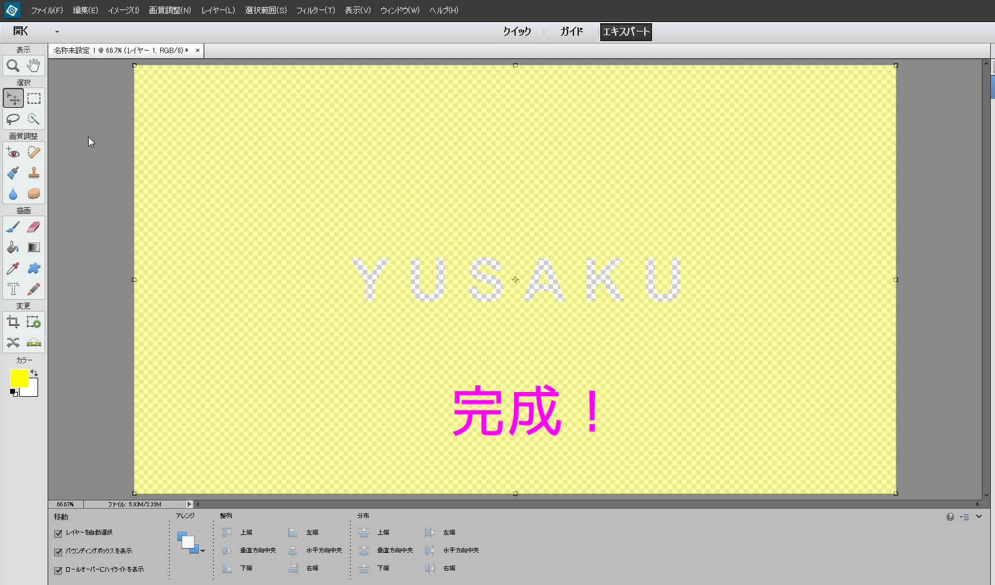Open the ファイル(F) menu
Viewport: 995px width, 585px height.
click(x=46, y=10)
